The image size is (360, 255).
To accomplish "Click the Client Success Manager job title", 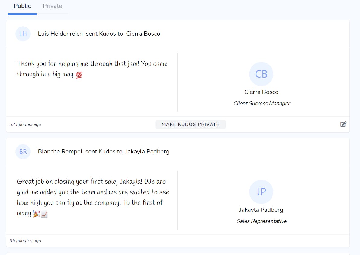I will [262, 103].
